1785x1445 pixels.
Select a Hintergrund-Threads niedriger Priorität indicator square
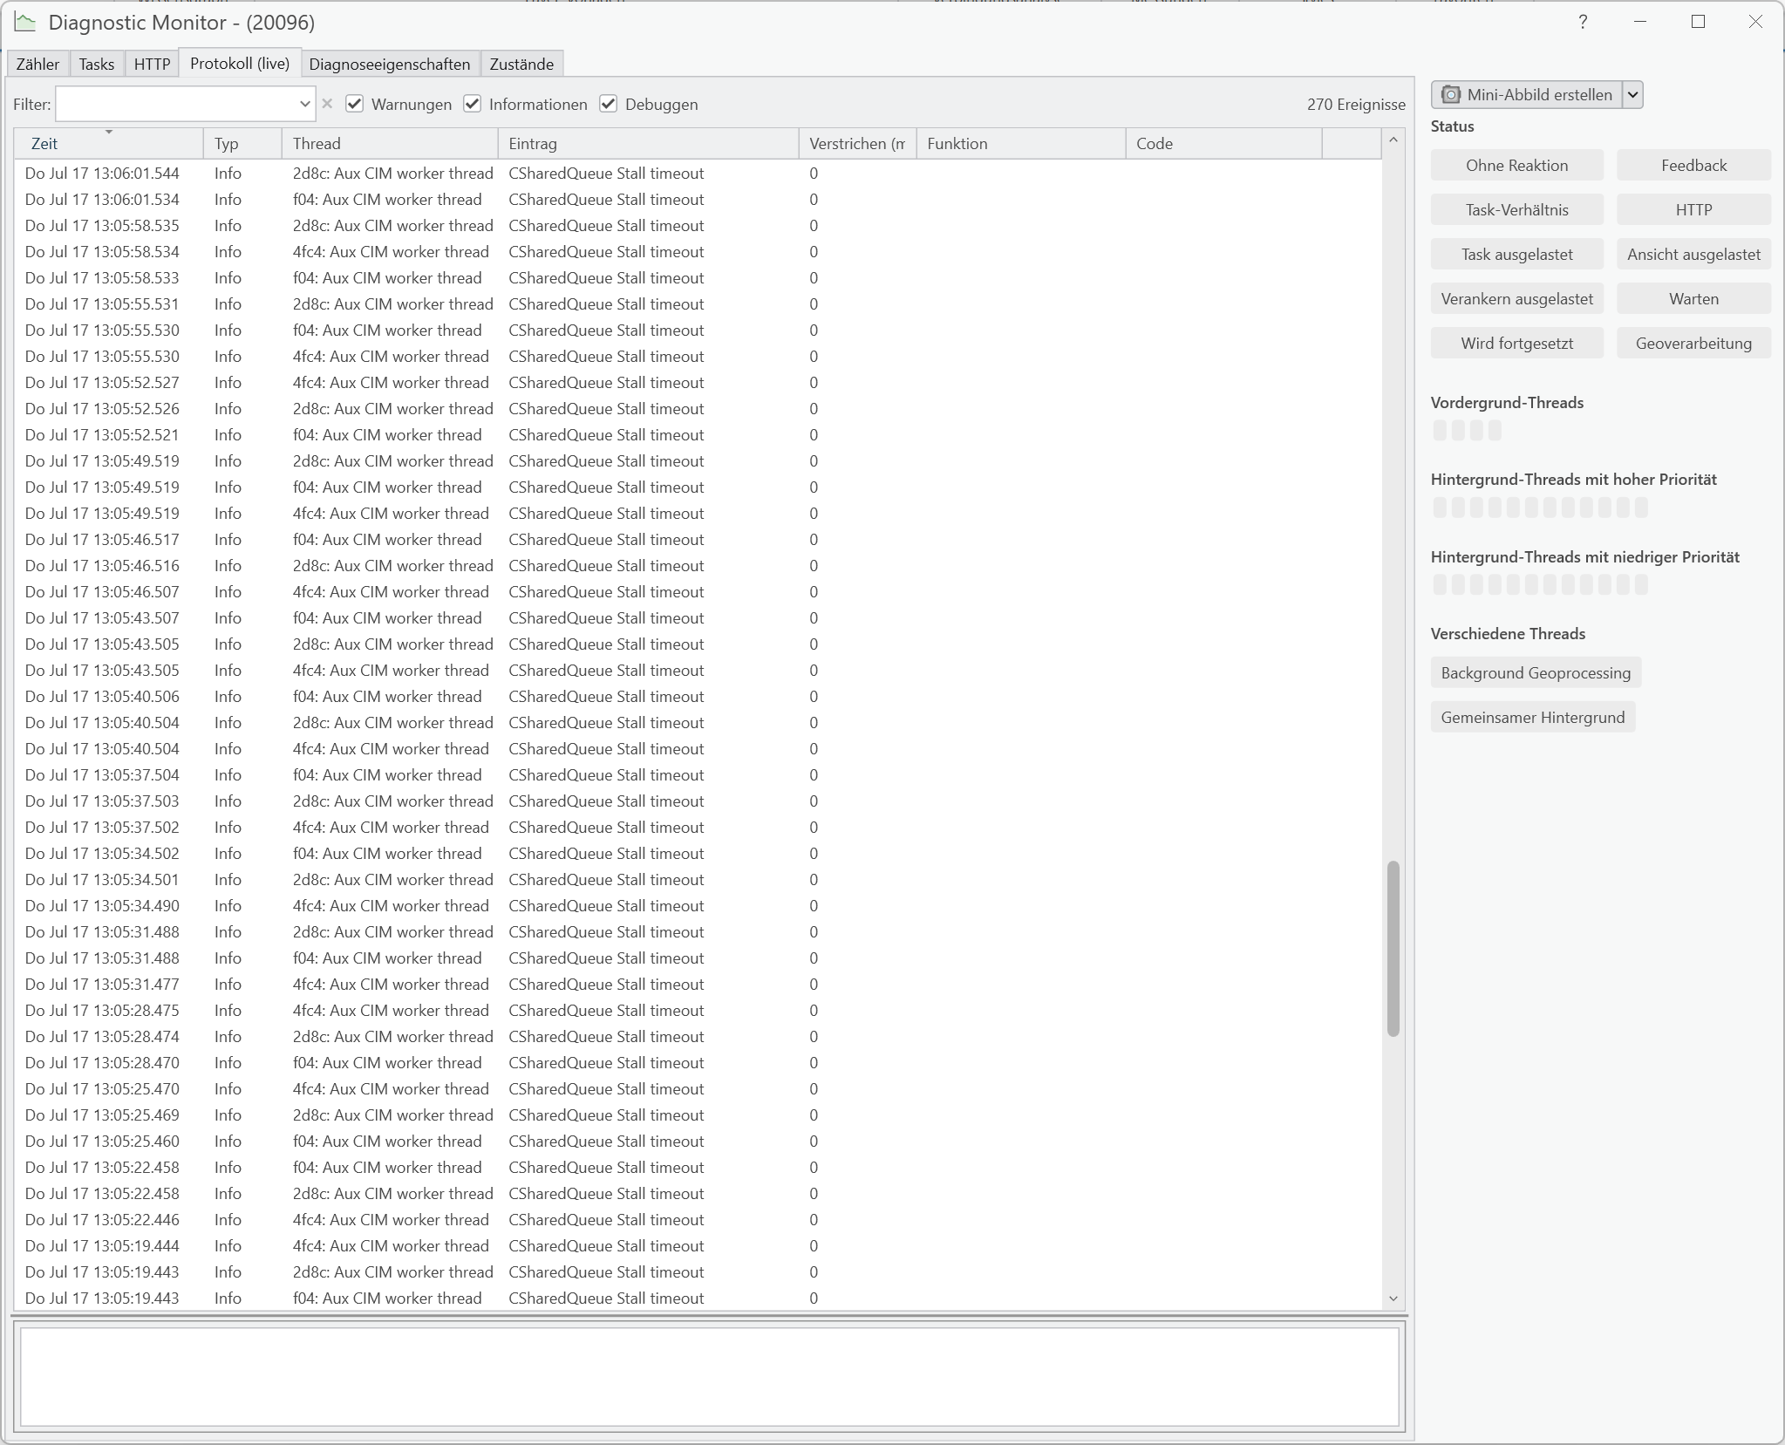click(1441, 584)
